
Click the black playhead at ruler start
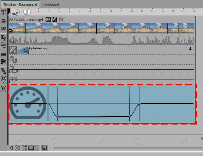coord(9,12)
